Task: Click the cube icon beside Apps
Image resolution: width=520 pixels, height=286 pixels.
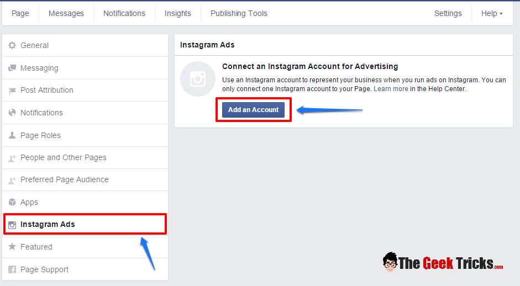Action: tap(12, 202)
